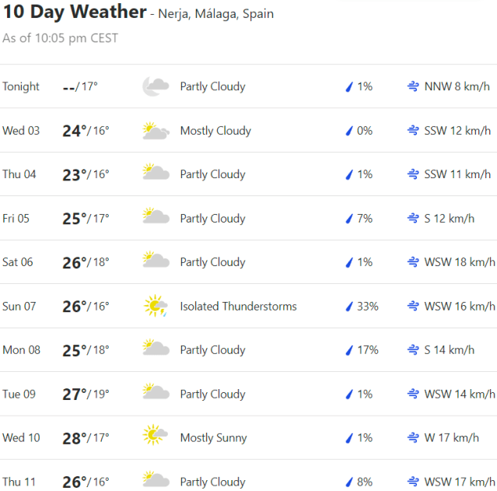
Task: Click the Isolated Thunderstorms description
Action: pos(238,307)
